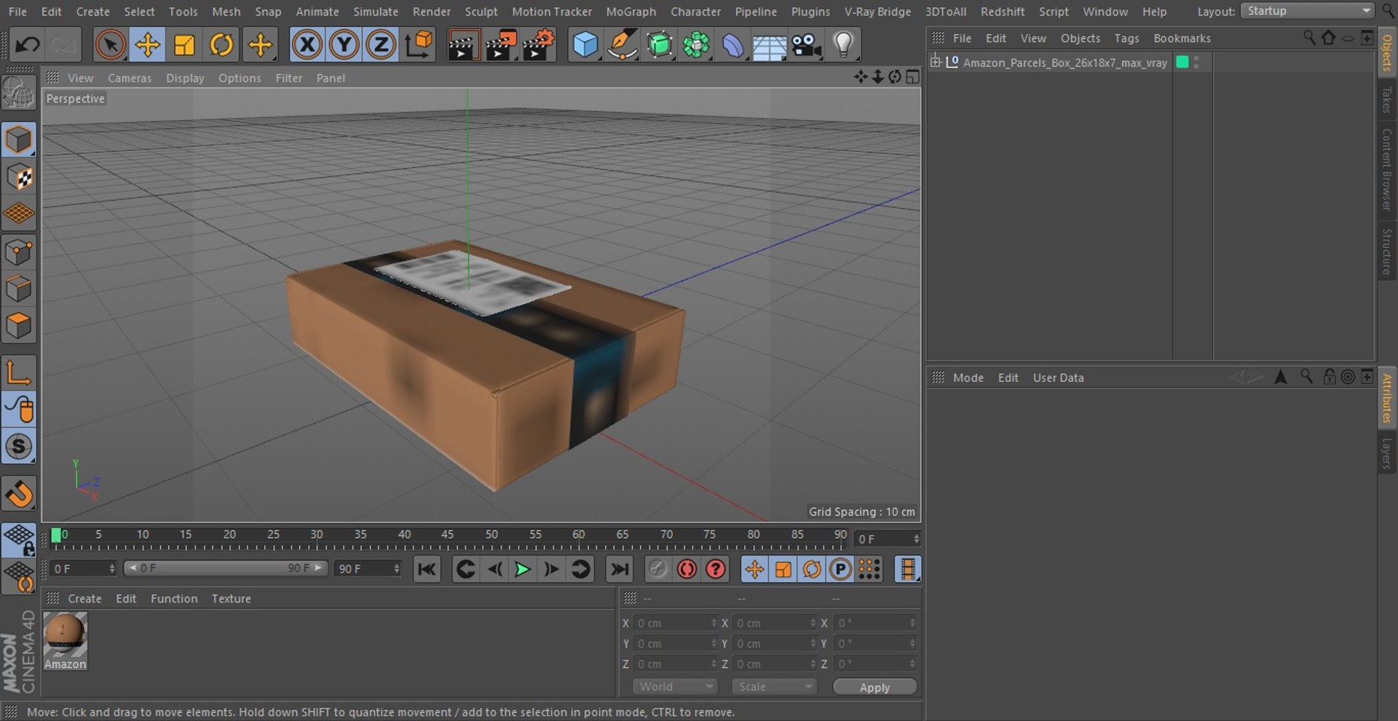Toggle coordinate system icon
Image resolution: width=1398 pixels, height=721 pixels.
pos(419,45)
